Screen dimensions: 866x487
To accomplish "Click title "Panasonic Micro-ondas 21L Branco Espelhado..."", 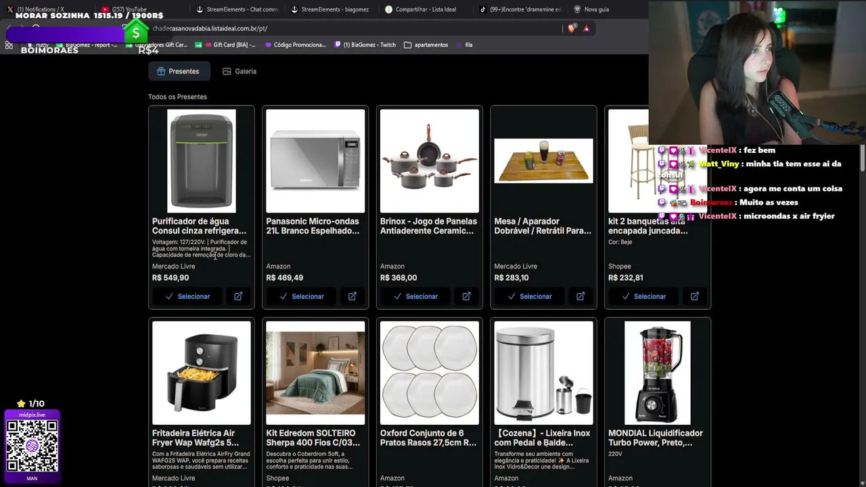I will pos(313,226).
